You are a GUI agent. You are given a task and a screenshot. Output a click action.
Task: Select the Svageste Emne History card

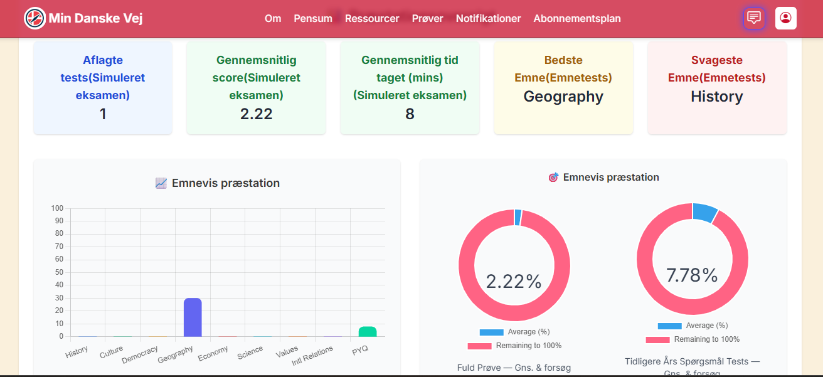(716, 88)
